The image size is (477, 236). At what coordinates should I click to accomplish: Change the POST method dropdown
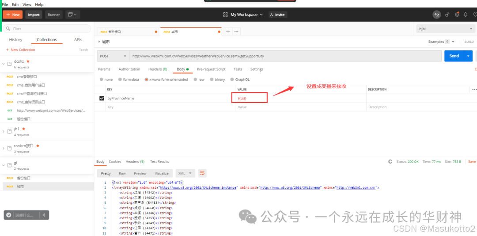pos(113,56)
